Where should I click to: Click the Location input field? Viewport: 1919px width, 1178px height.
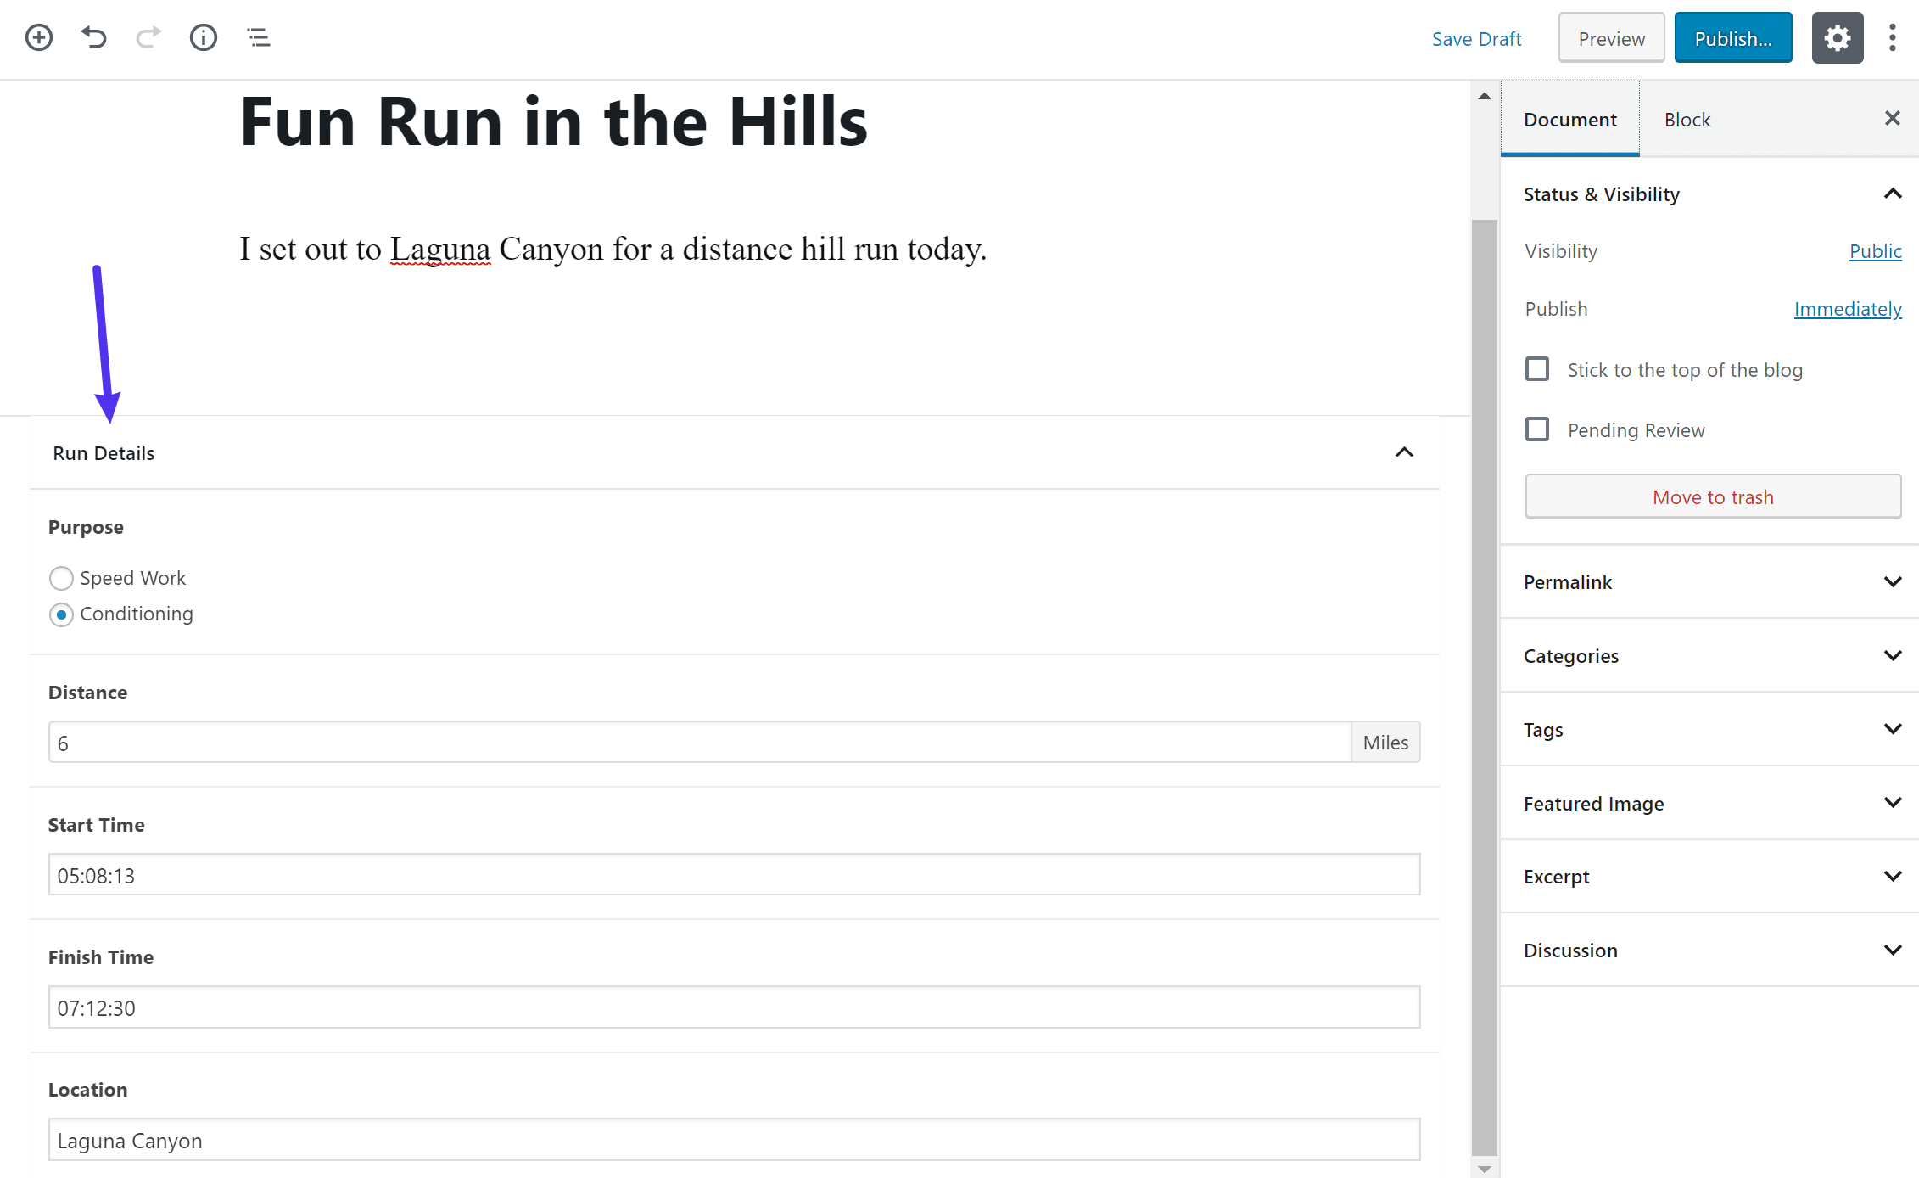coord(735,1140)
